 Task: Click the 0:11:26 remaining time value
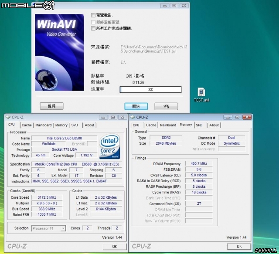point(138,82)
